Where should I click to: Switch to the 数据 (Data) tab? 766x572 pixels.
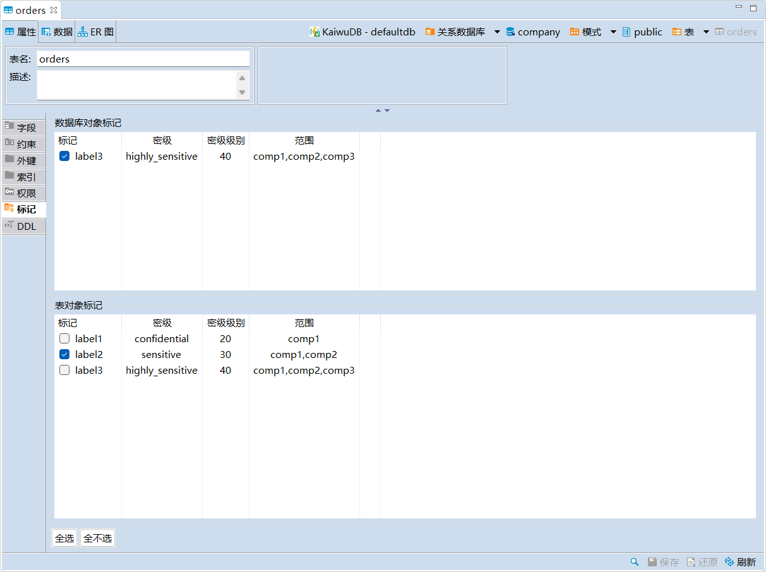pyautogui.click(x=57, y=32)
